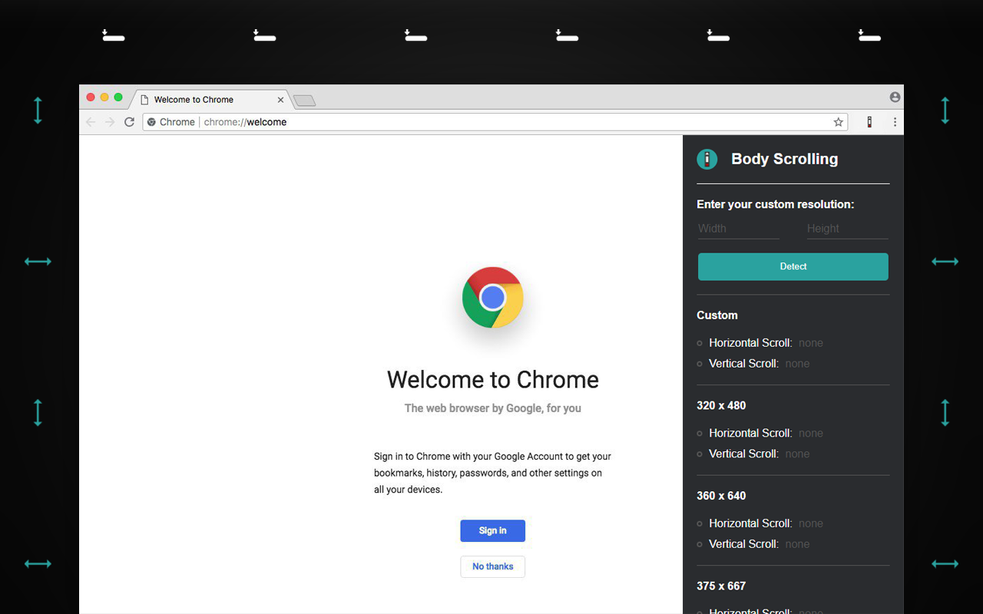The image size is (983, 614).
Task: Click the Detect button
Action: (x=793, y=266)
